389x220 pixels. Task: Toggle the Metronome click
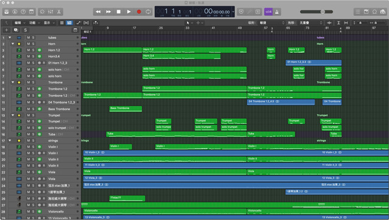tap(277, 12)
